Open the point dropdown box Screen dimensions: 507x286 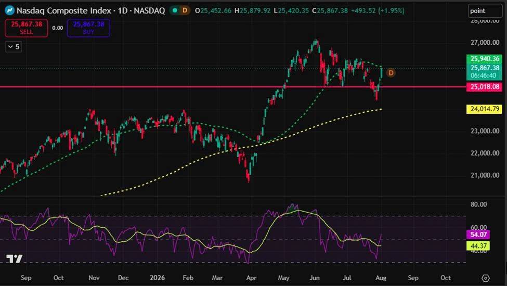coord(485,11)
